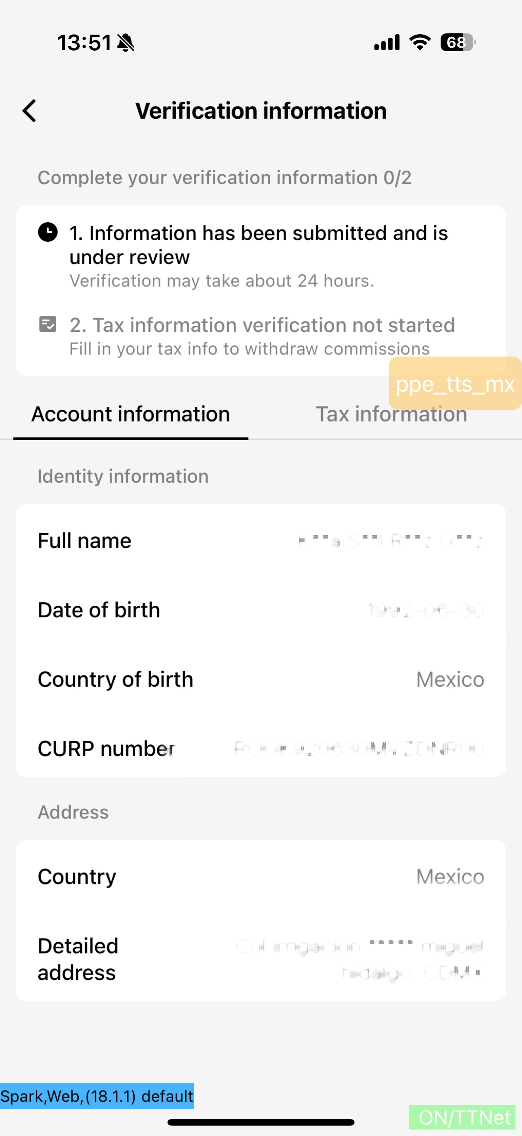Tap the Detailed address row
Screen dimensions: 522x1136
(261, 959)
